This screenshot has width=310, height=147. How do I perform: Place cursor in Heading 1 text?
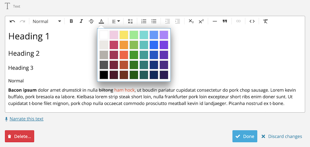29,36
